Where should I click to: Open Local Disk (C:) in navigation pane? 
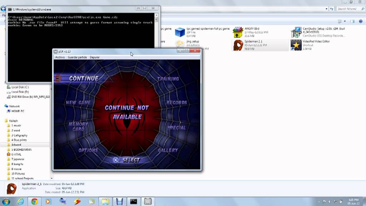pyautogui.click(x=20, y=87)
